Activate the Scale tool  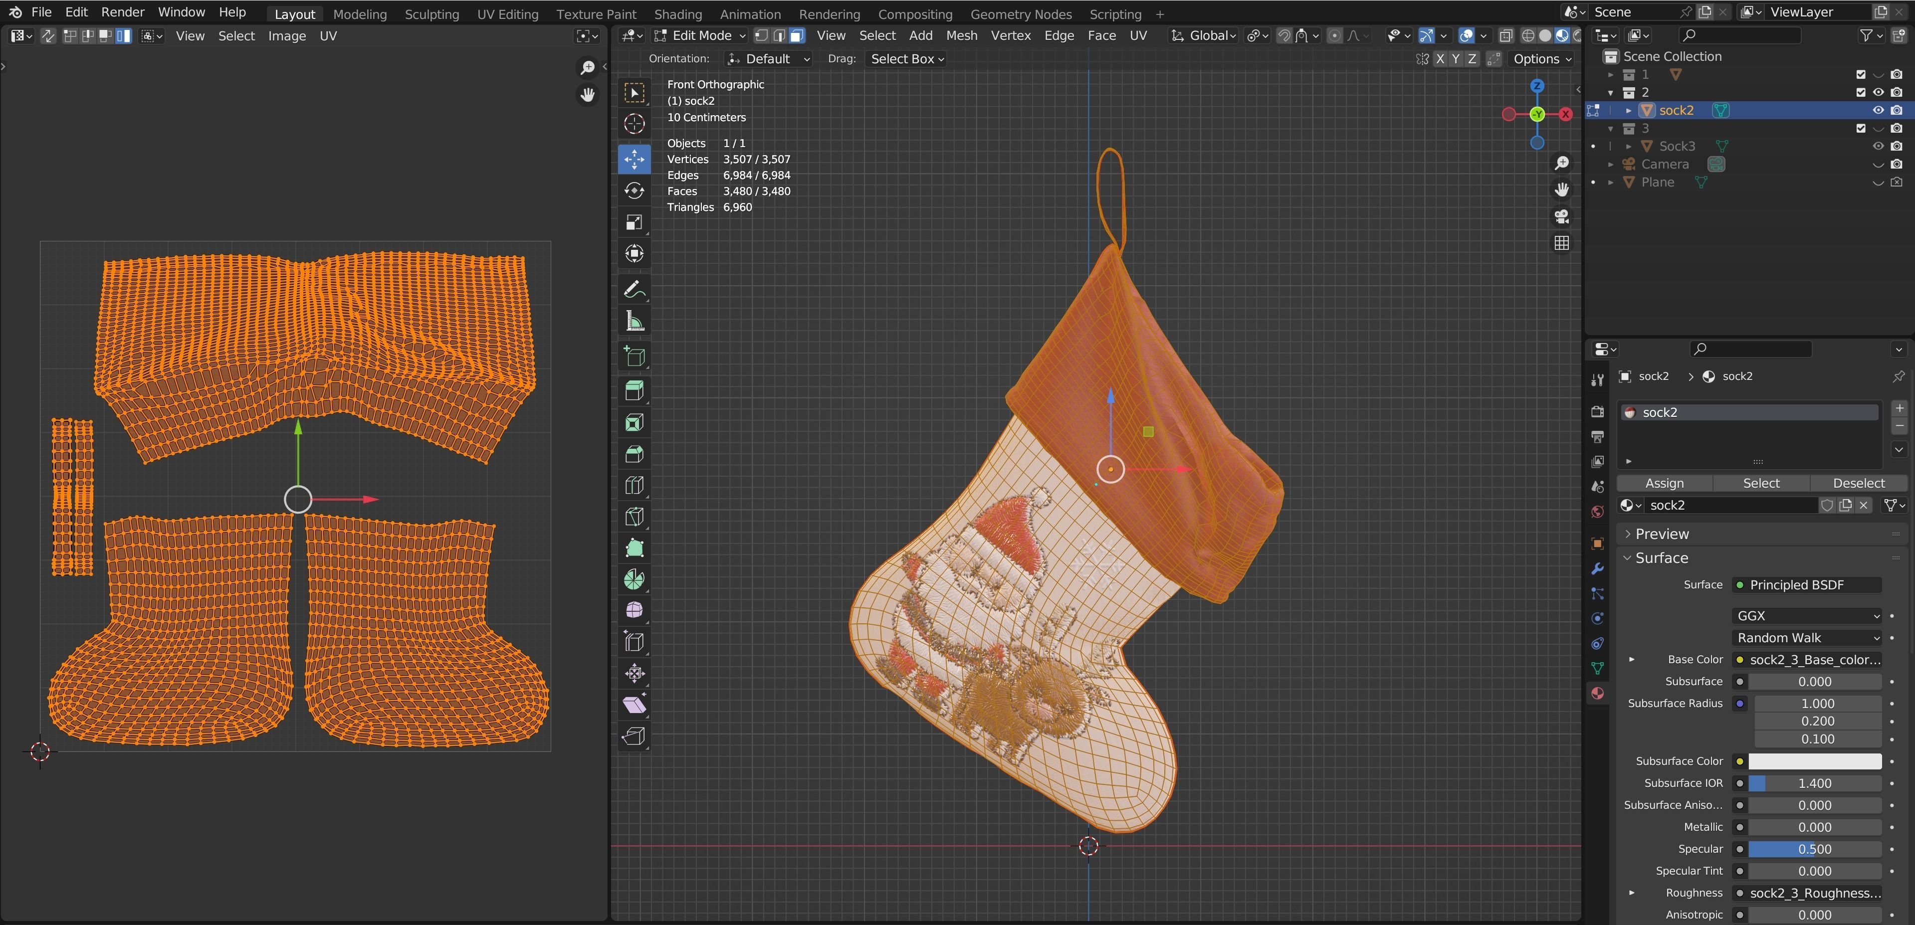click(634, 222)
